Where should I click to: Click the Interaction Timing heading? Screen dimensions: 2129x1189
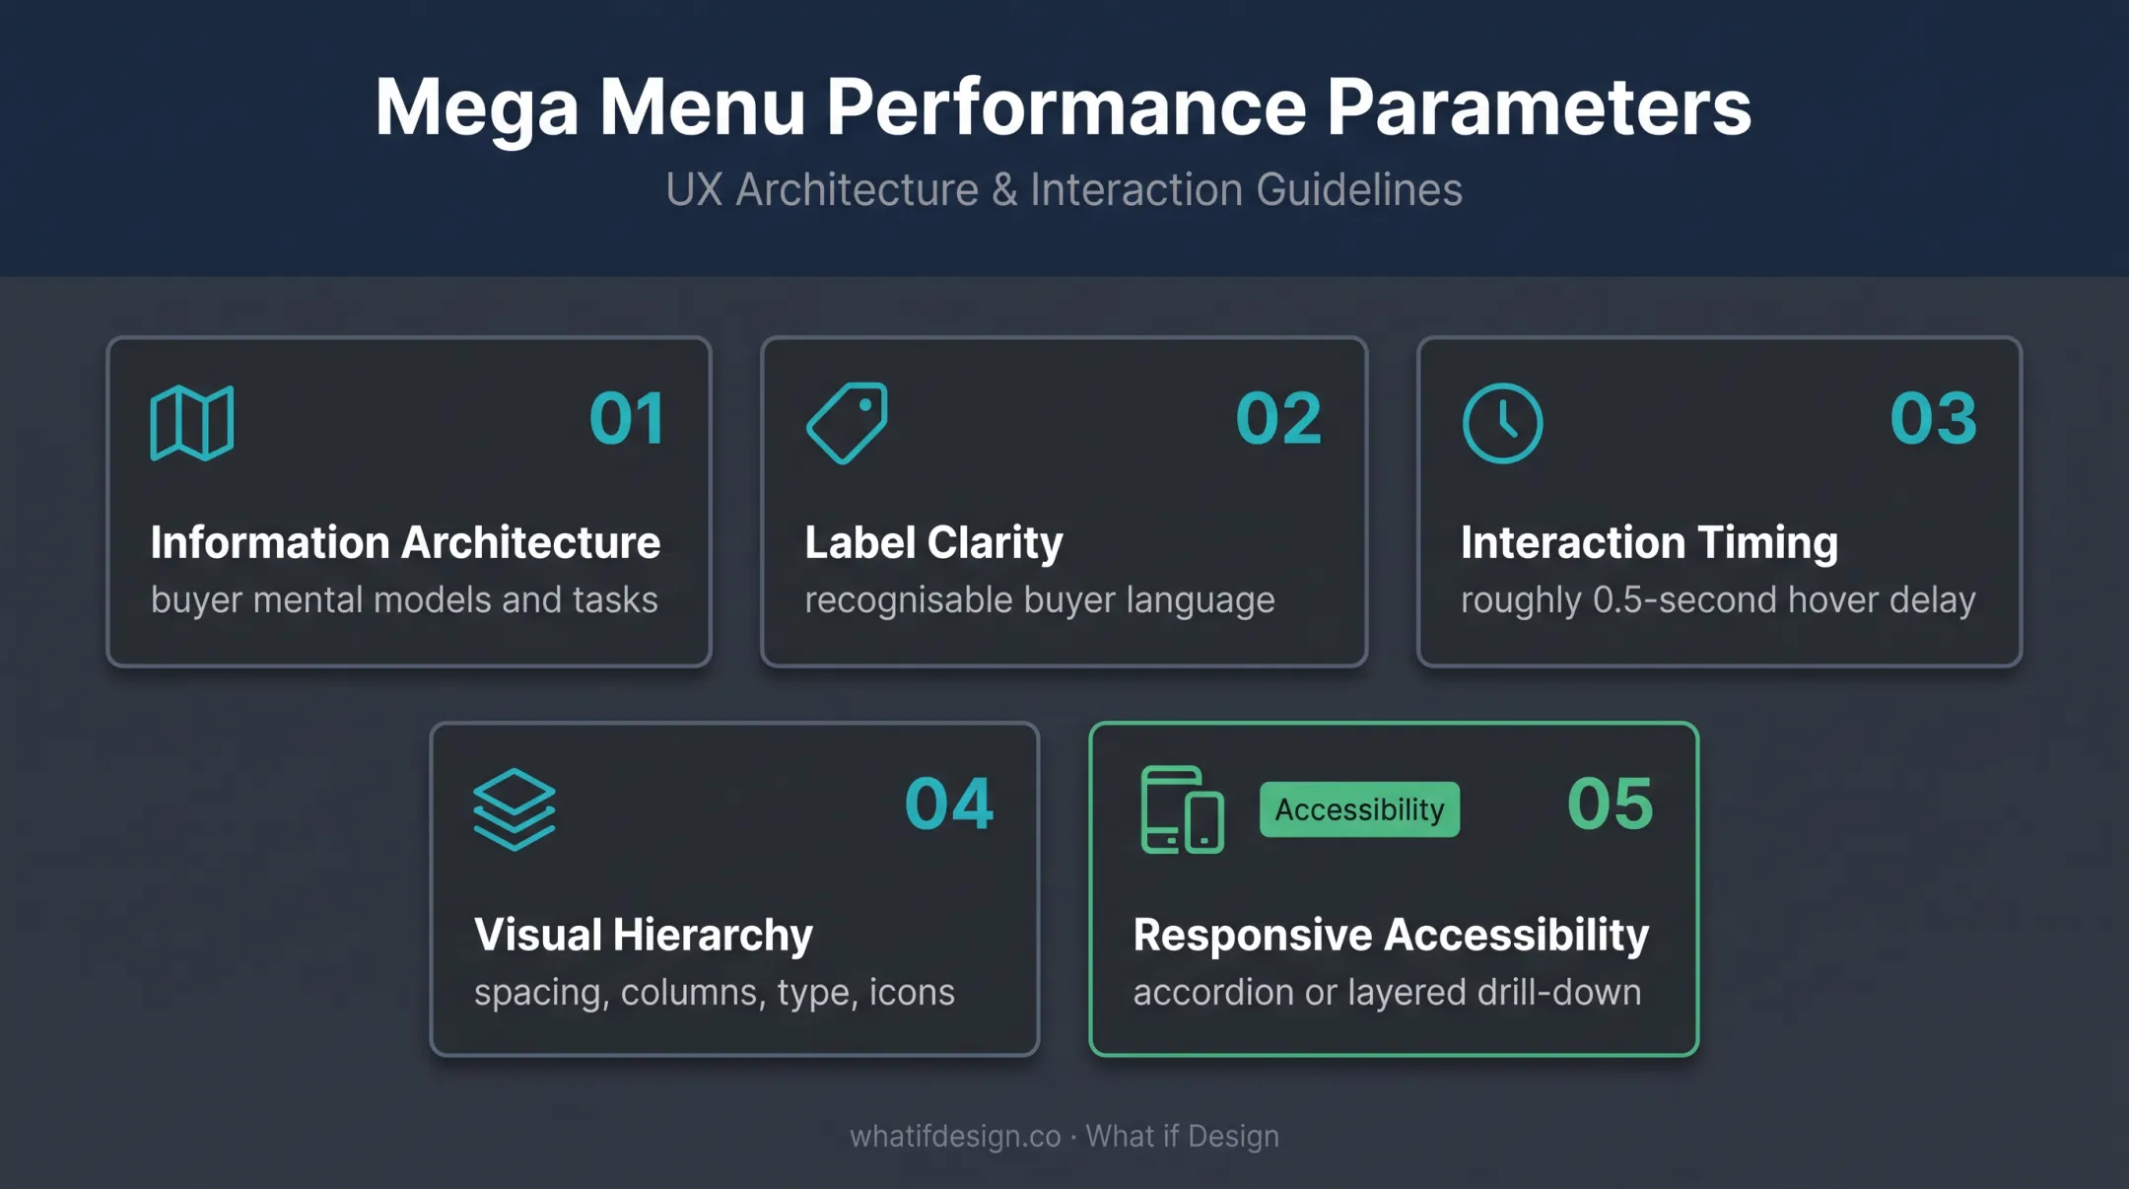(x=1649, y=543)
